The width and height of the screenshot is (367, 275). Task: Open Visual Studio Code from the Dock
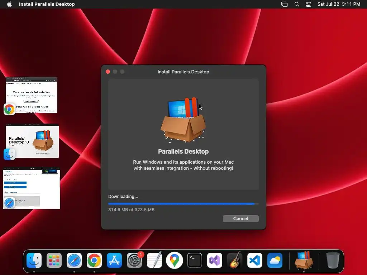255,260
